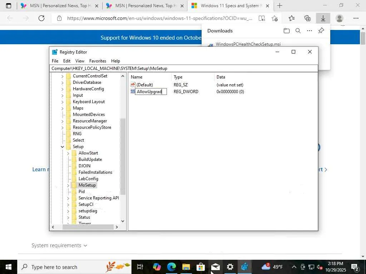
Task: Click the taskbar search box
Action: [x=74, y=267]
